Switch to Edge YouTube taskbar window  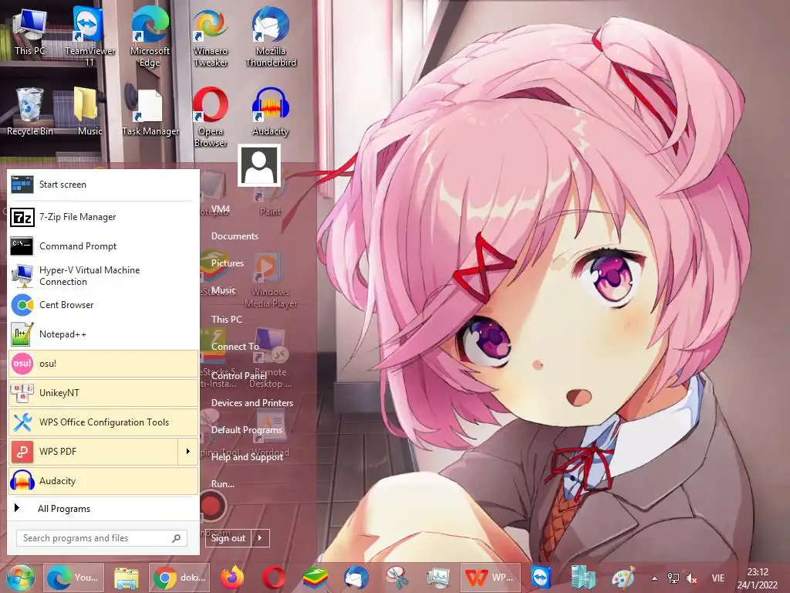tap(74, 578)
